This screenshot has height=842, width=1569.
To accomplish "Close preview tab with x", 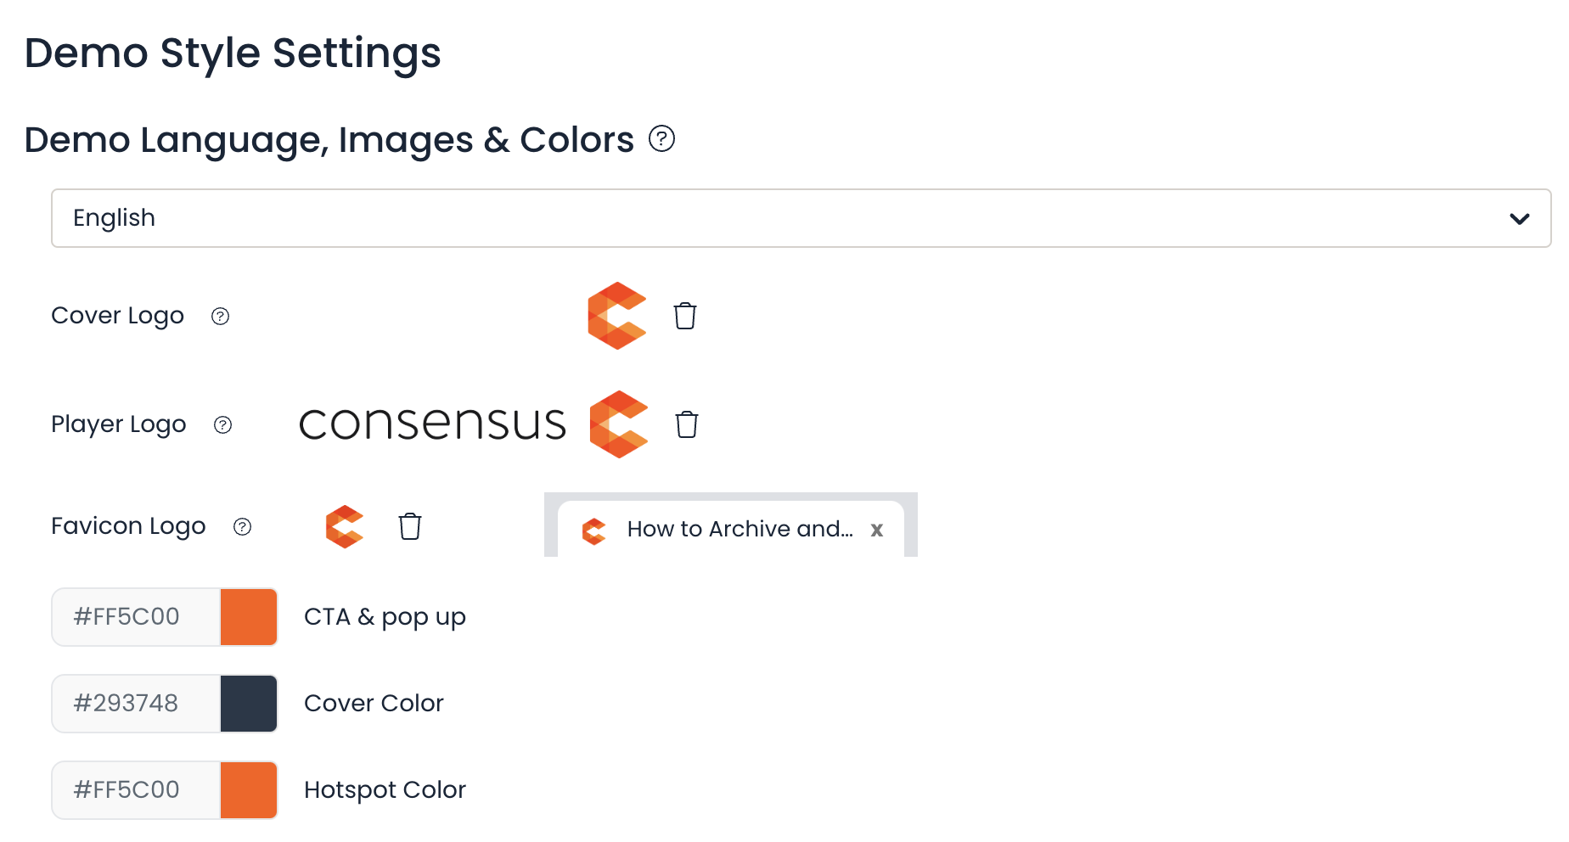I will 877,530.
